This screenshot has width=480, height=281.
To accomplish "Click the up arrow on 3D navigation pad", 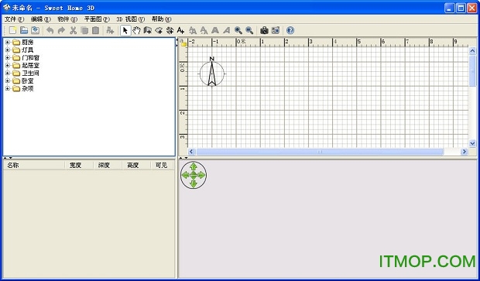I will click(x=194, y=166).
